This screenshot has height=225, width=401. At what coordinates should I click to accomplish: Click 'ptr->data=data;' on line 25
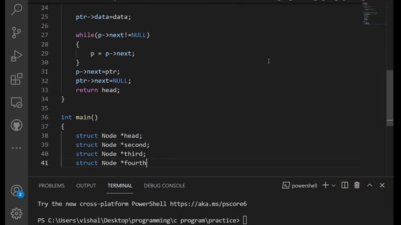pyautogui.click(x=103, y=17)
